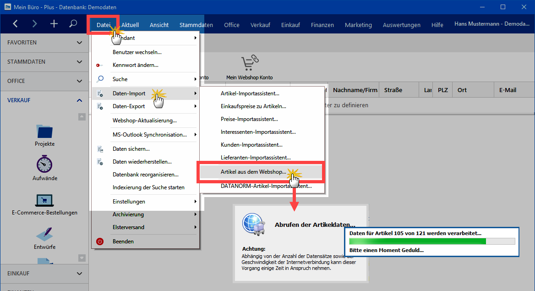
Task: Open the Auswertungen menu
Action: click(x=402, y=25)
